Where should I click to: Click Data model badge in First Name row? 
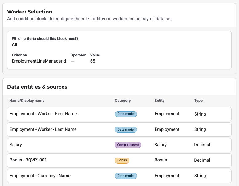tap(126, 114)
